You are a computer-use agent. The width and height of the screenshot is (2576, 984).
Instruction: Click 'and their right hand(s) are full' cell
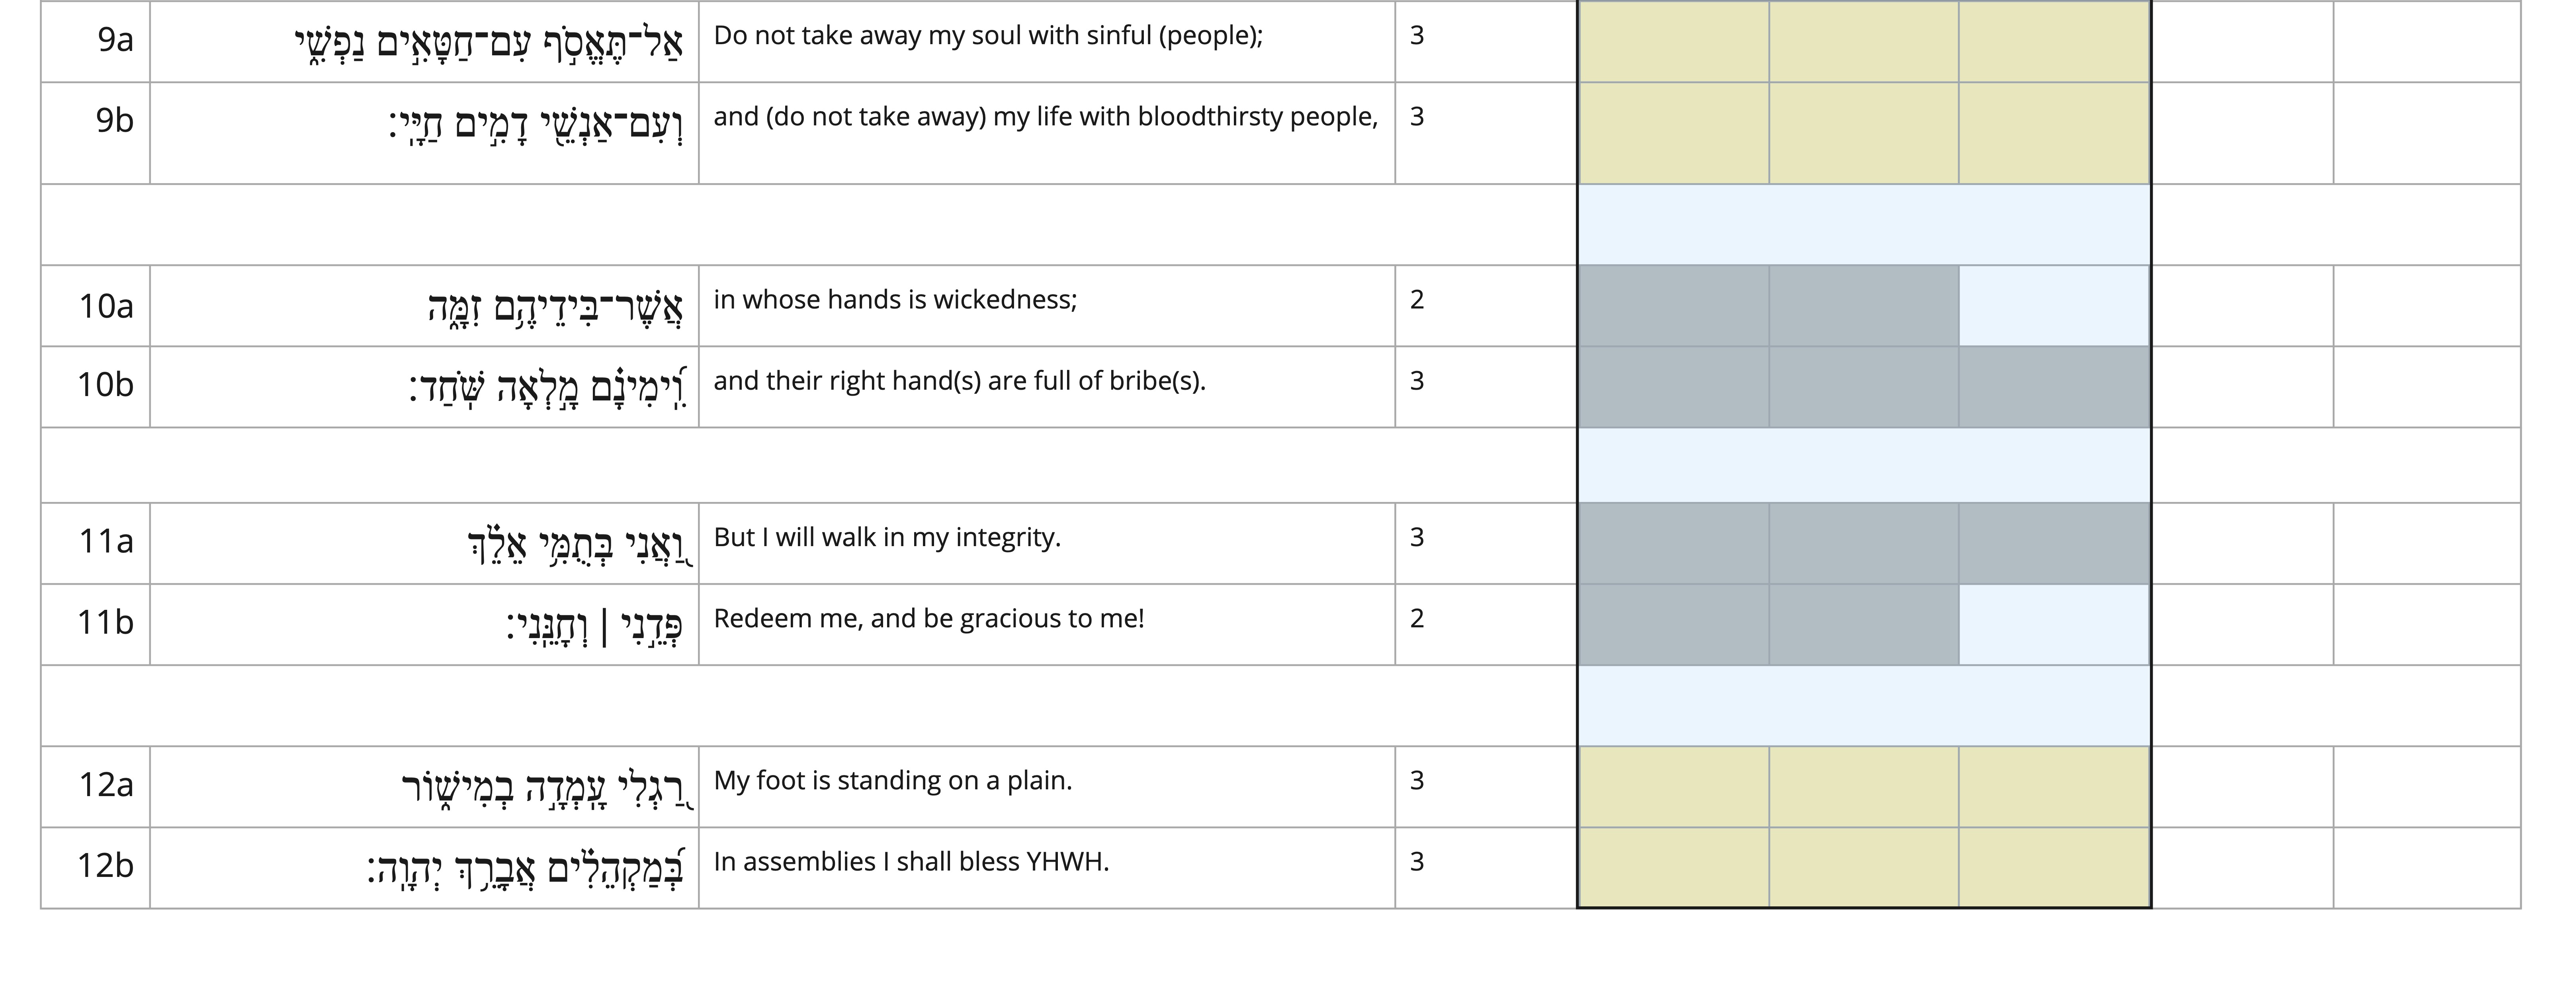pyautogui.click(x=1046, y=387)
